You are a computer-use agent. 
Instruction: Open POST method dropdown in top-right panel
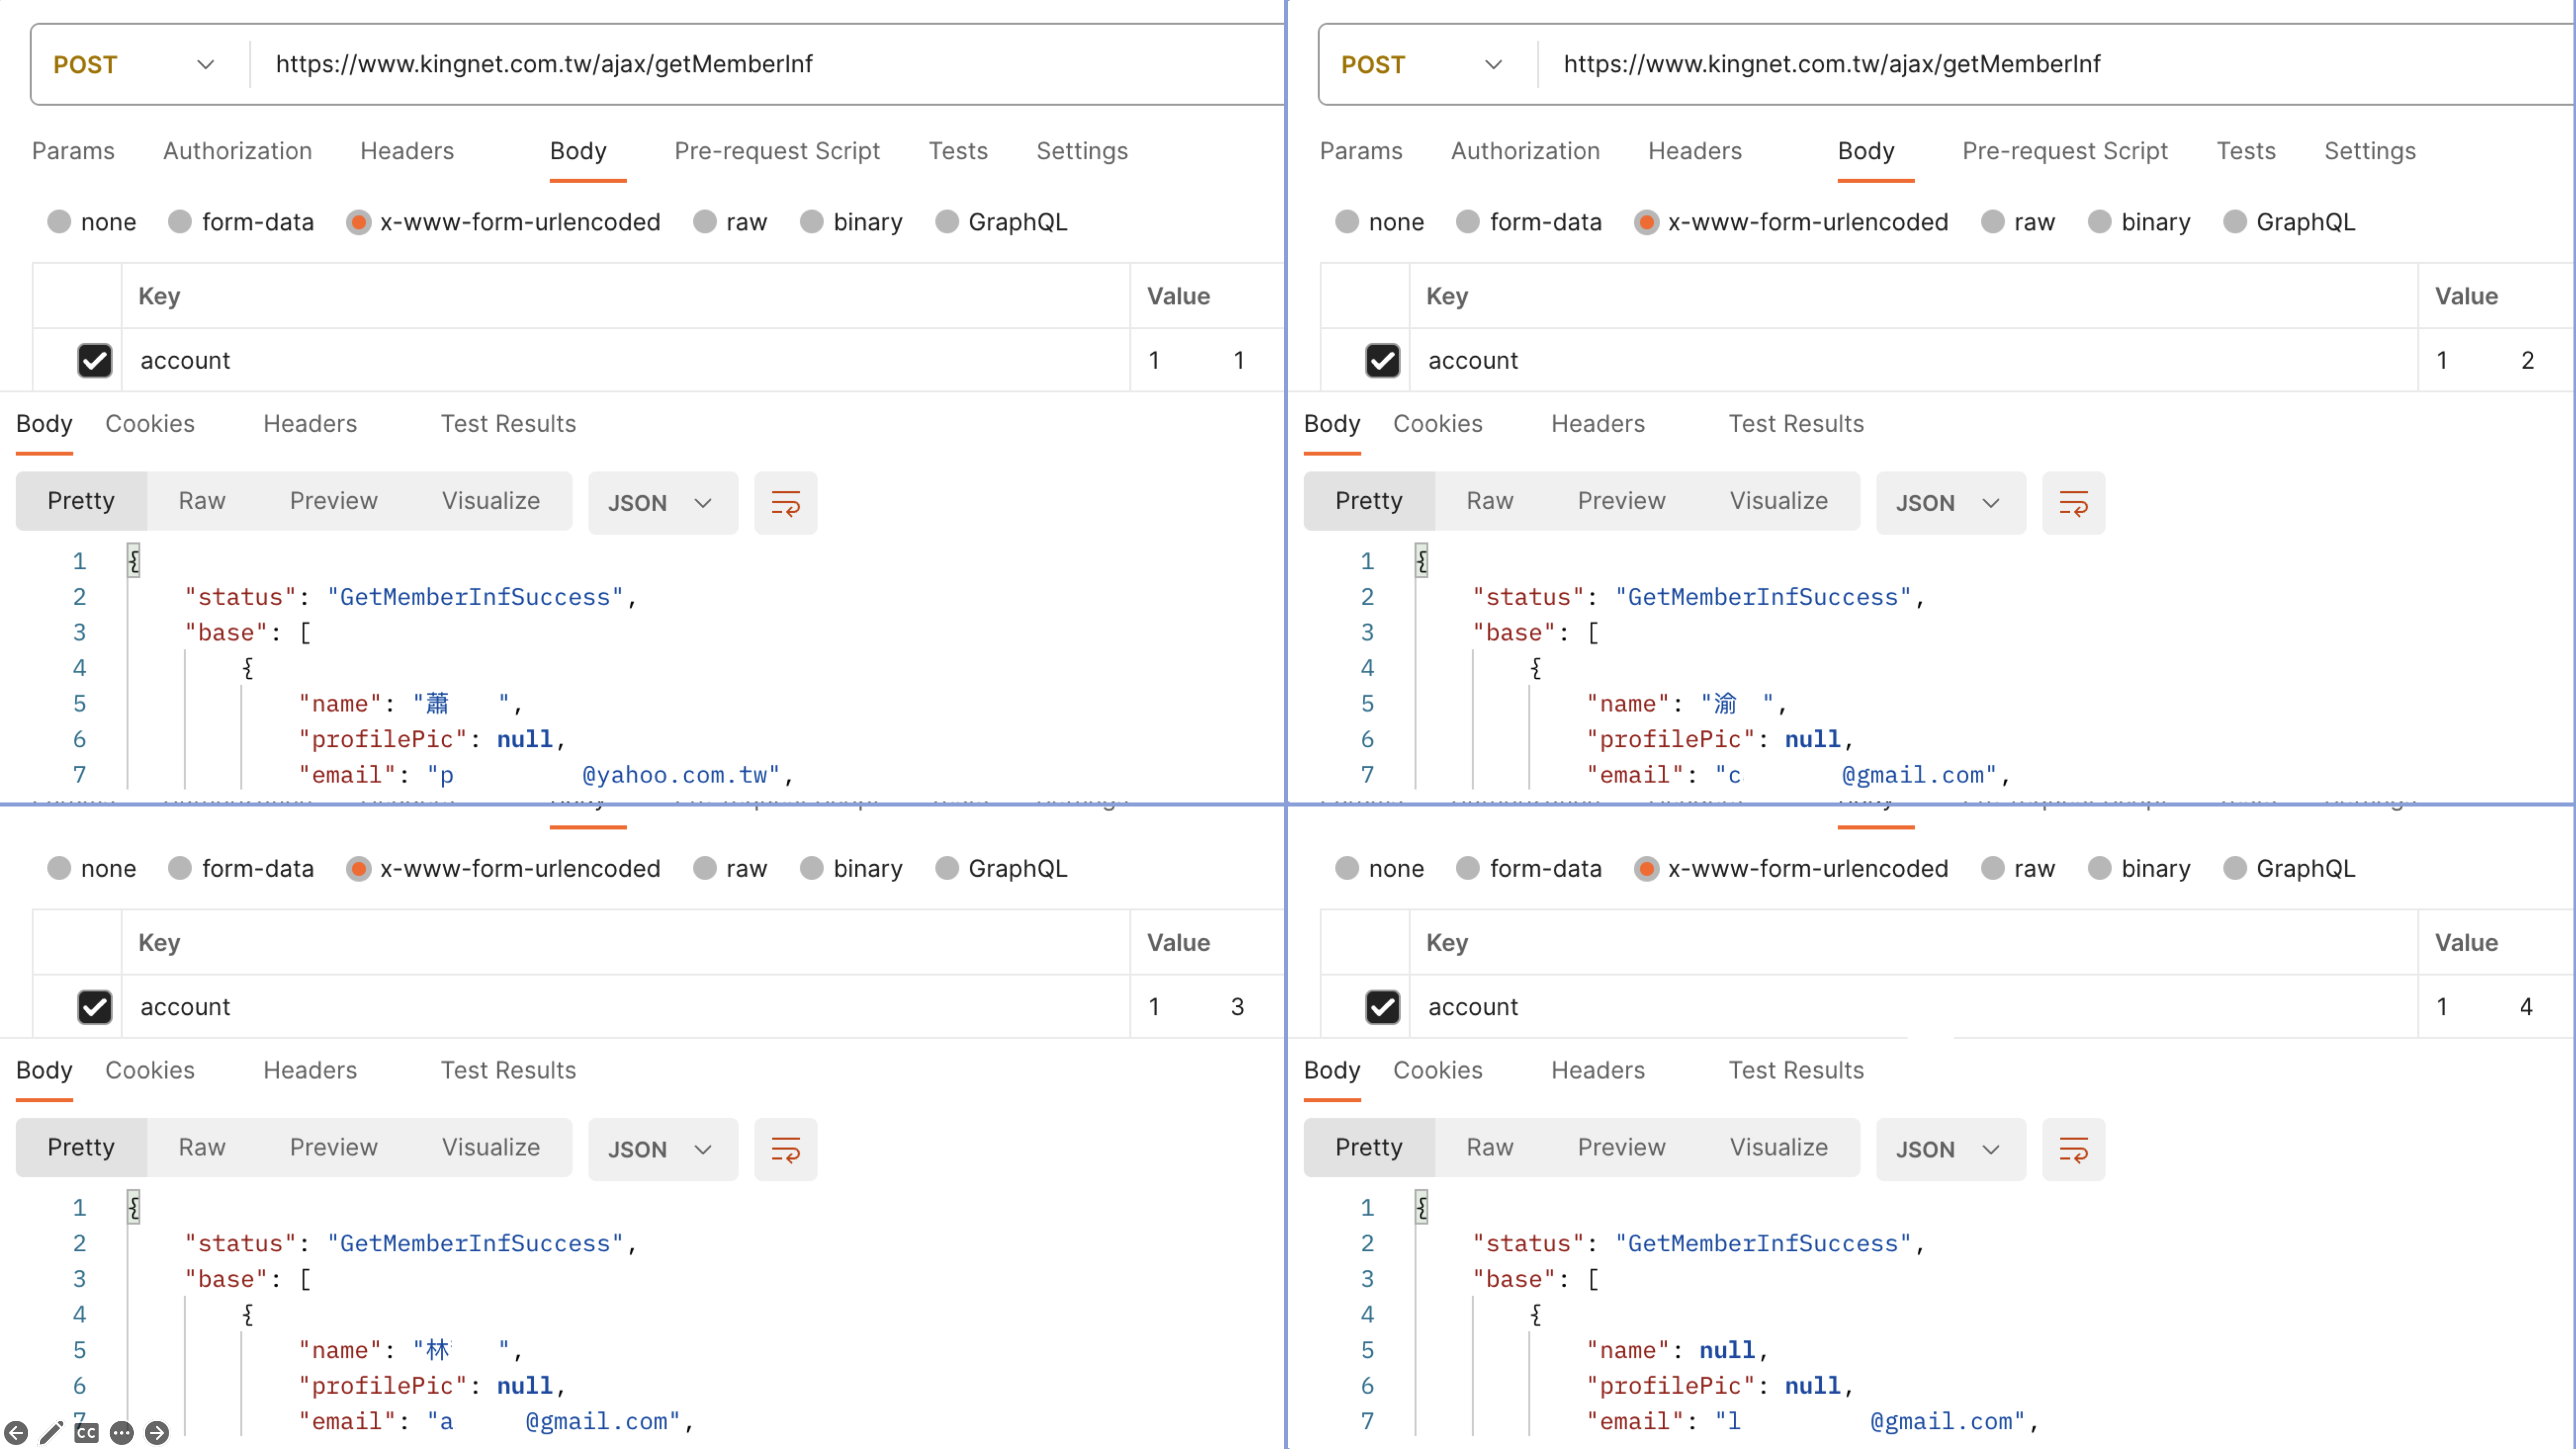pyautogui.click(x=1423, y=65)
